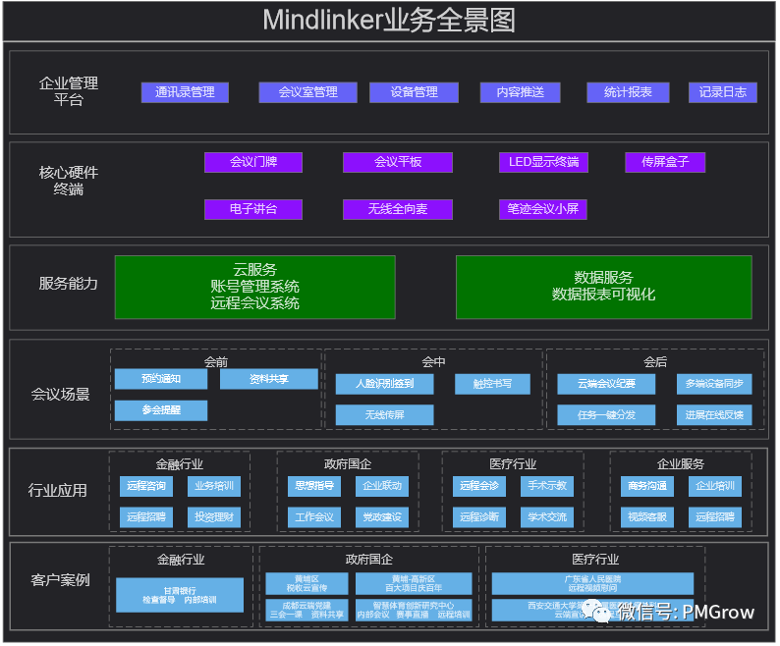The height and width of the screenshot is (646, 780).
Task: Click the 云端会议纪要 box
Action: coord(606,384)
